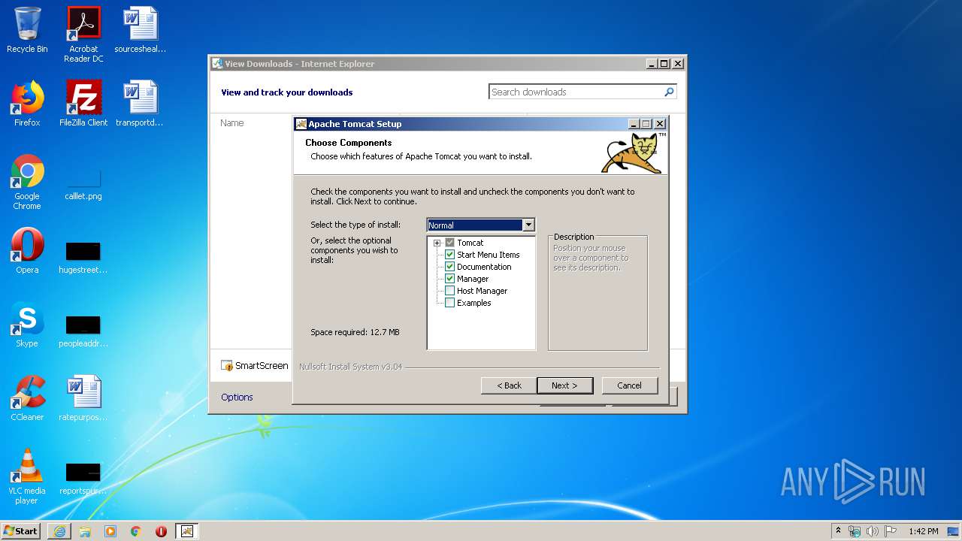
Task: Click the search magnifier in downloads window
Action: coord(669,92)
